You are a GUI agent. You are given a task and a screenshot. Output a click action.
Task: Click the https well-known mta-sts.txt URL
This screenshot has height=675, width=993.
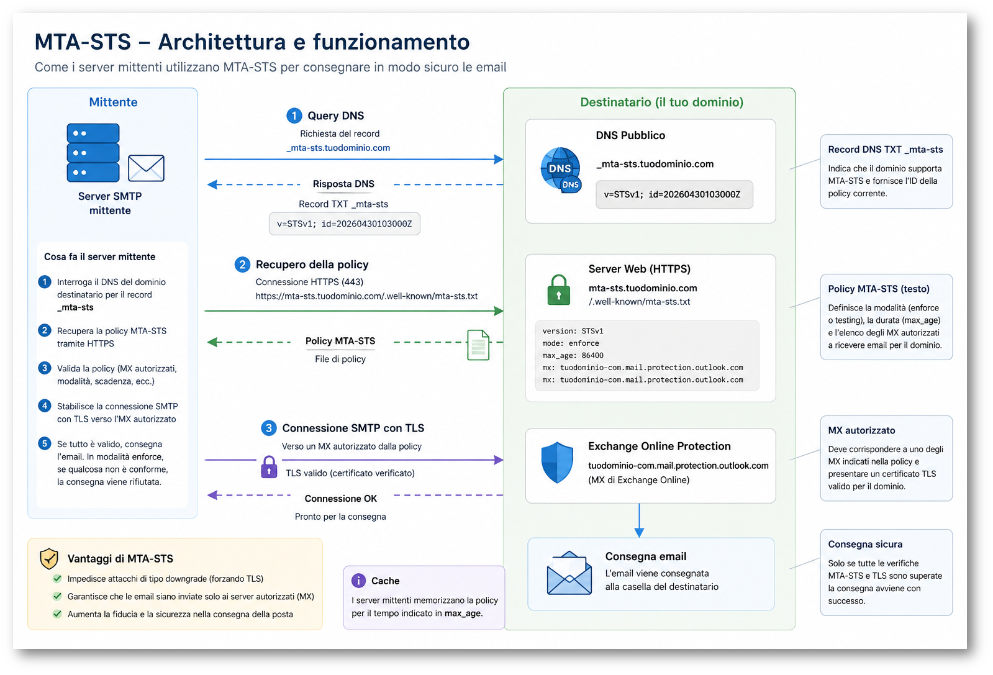[x=366, y=296]
